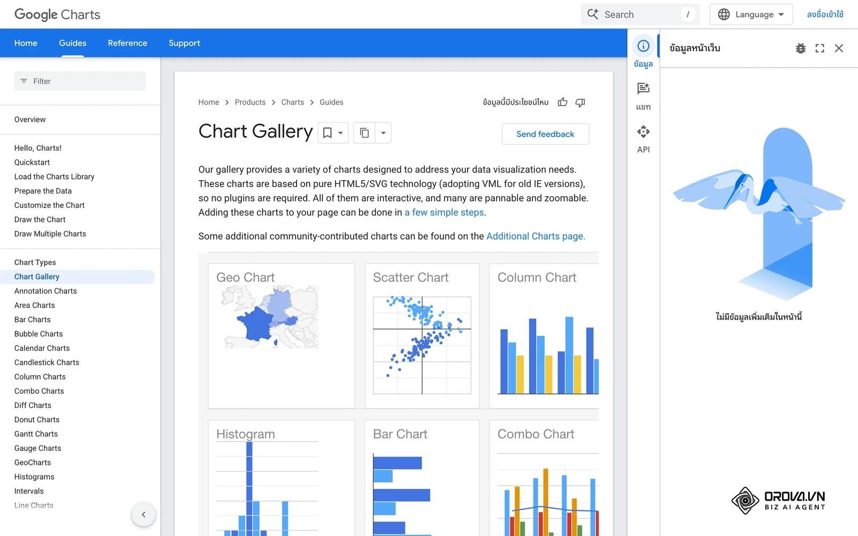Open the Scatter Chart gallery card

422,336
